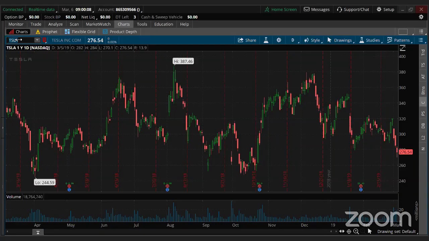The image size is (429, 241).
Task: Open the grid layout selector rectangle
Action: (x=403, y=32)
